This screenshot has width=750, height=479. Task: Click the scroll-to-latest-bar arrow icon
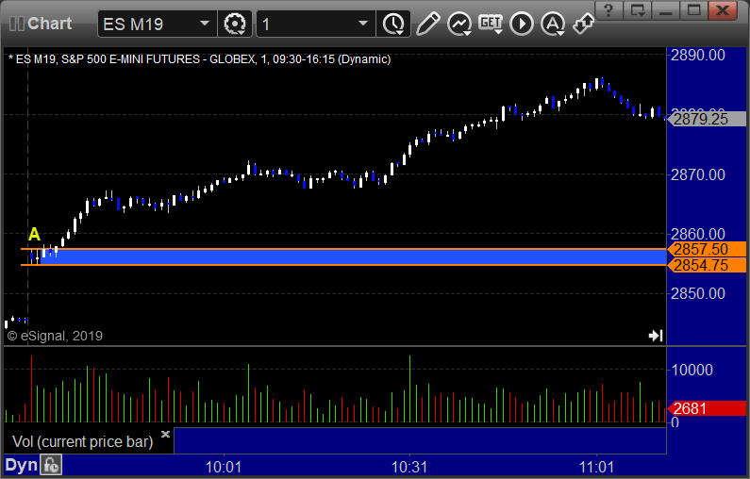[x=656, y=336]
